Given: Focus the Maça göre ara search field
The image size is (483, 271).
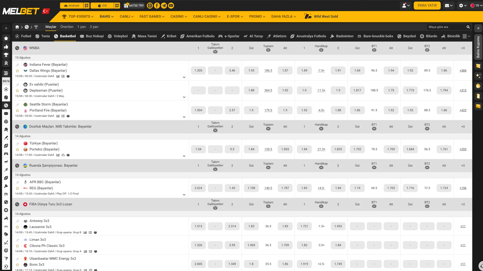Looking at the screenshot, I should point(447,27).
